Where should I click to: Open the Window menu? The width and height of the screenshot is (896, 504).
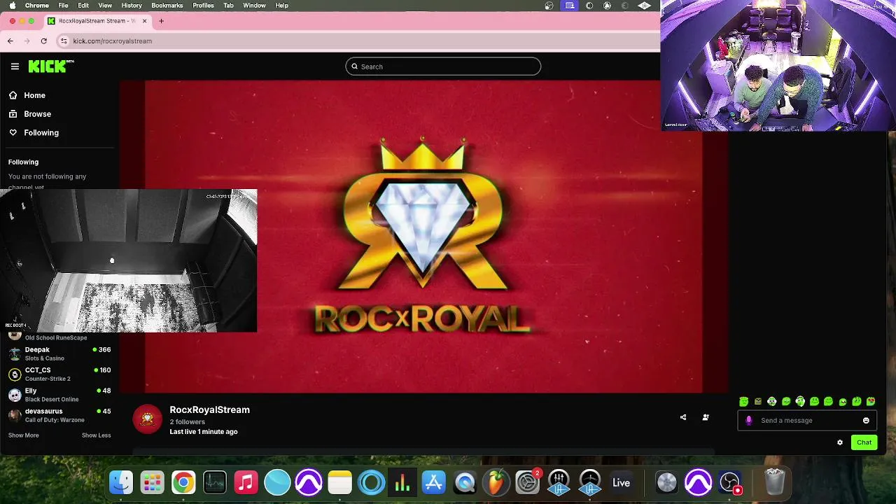(254, 6)
